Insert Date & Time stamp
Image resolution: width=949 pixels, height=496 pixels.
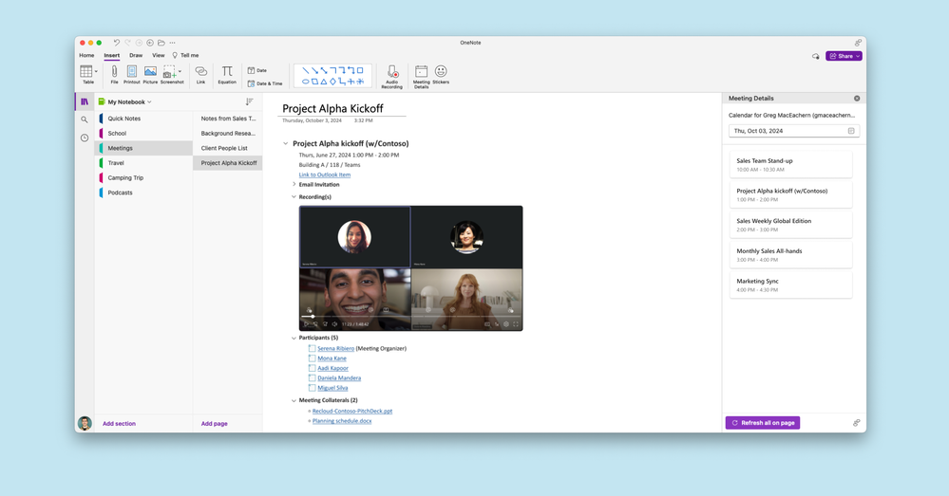pos(264,83)
